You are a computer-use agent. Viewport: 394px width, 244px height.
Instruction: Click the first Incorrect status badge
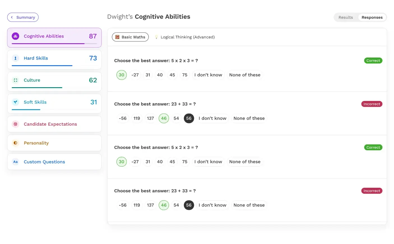click(x=372, y=104)
